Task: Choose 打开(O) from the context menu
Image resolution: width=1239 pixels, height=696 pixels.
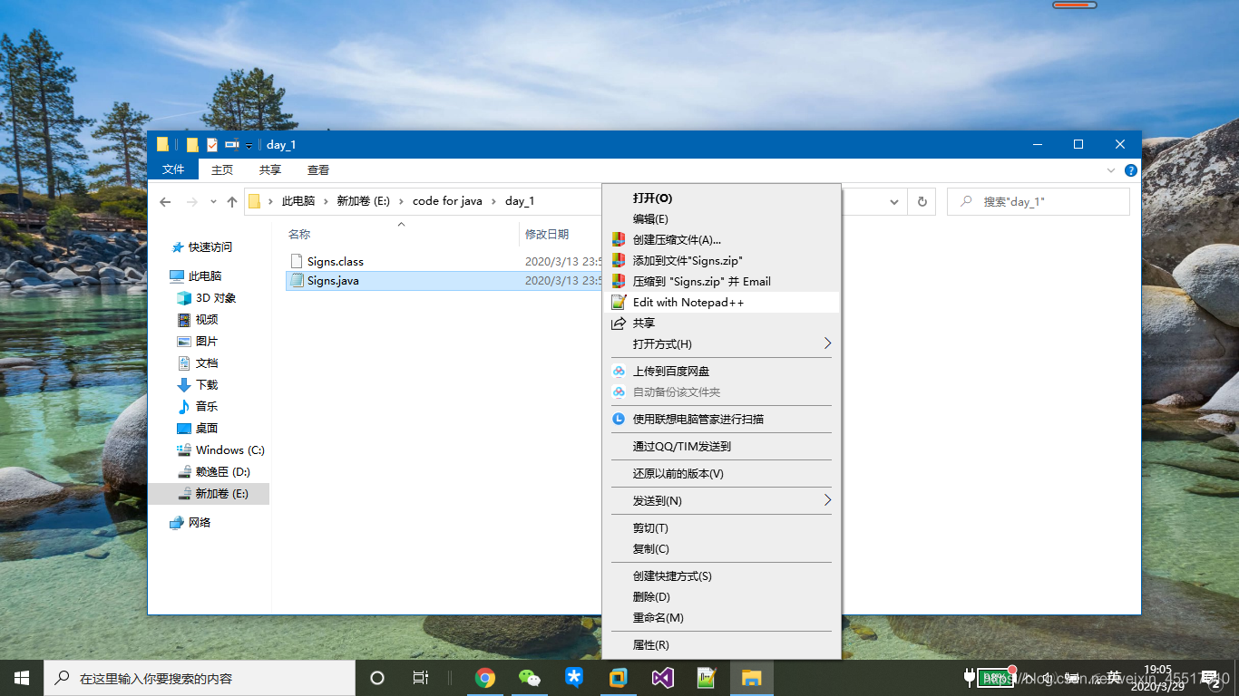Action: click(722, 198)
